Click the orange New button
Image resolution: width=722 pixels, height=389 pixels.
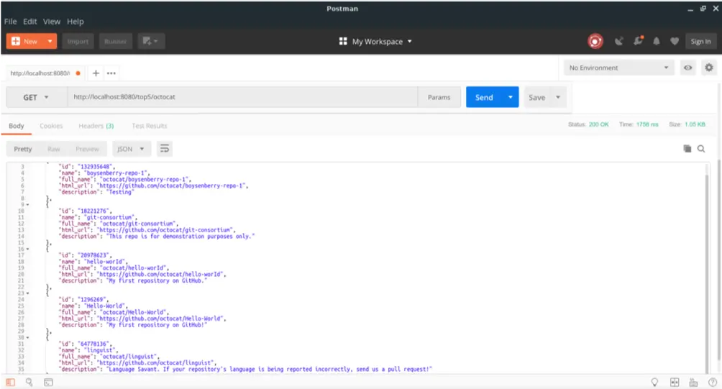25,42
